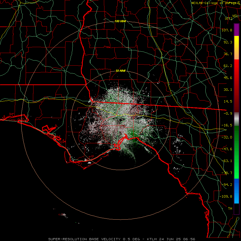This screenshot has width=241, height=241.
Task: Click the 30.1 velocity scale value
Action: 228,90
